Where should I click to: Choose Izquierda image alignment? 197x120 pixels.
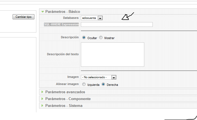(x=84, y=84)
